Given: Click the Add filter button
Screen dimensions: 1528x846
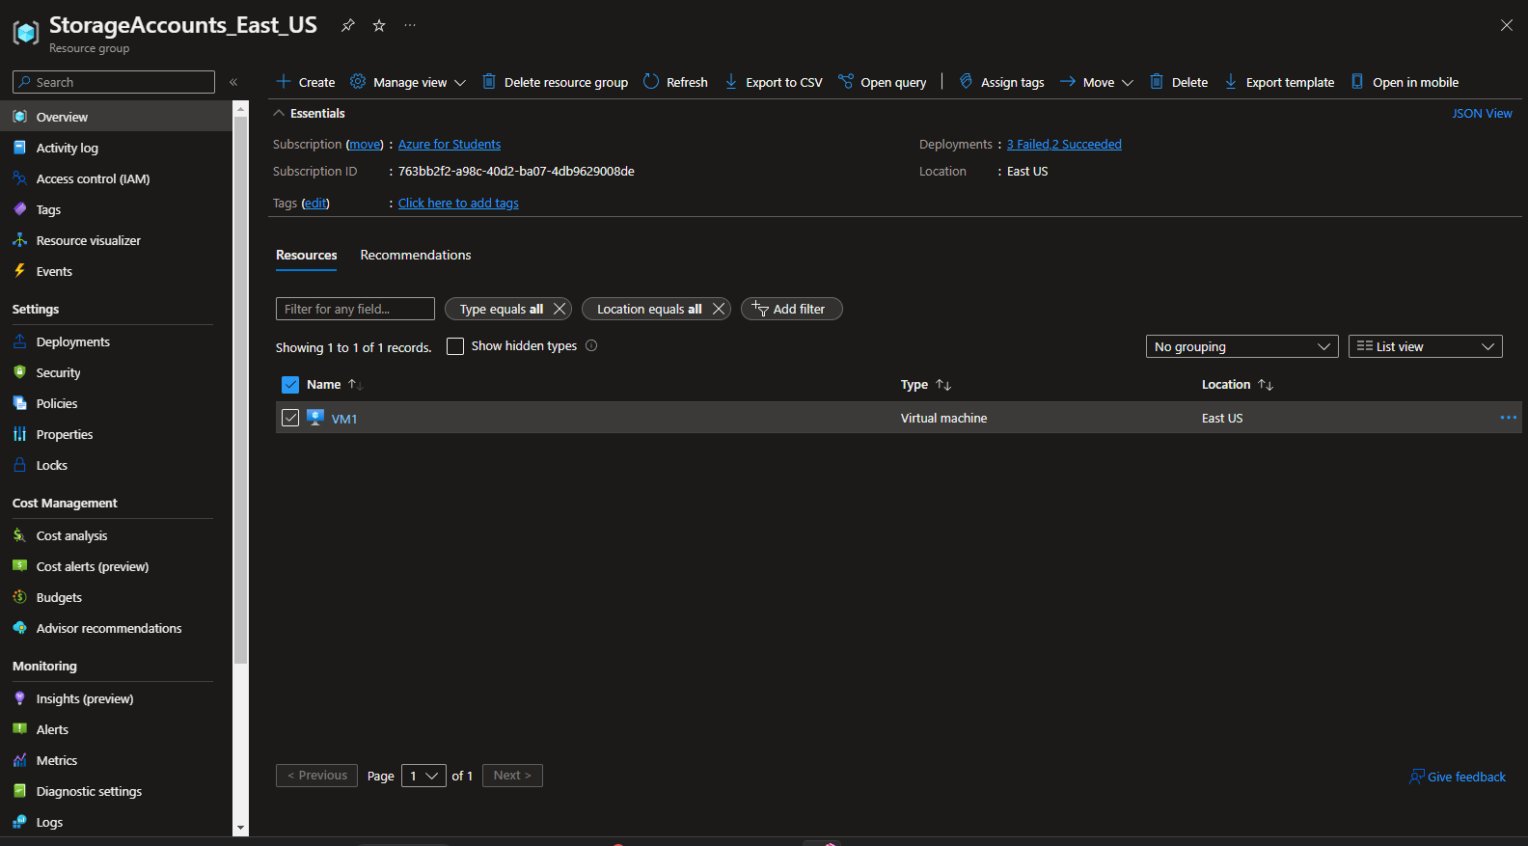Looking at the screenshot, I should [791, 309].
